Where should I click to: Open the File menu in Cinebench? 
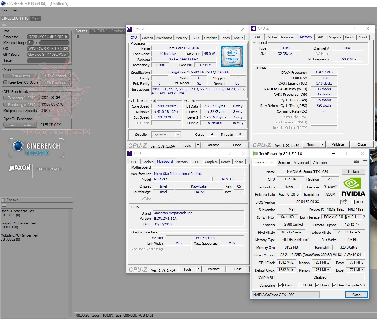click(x=4, y=10)
